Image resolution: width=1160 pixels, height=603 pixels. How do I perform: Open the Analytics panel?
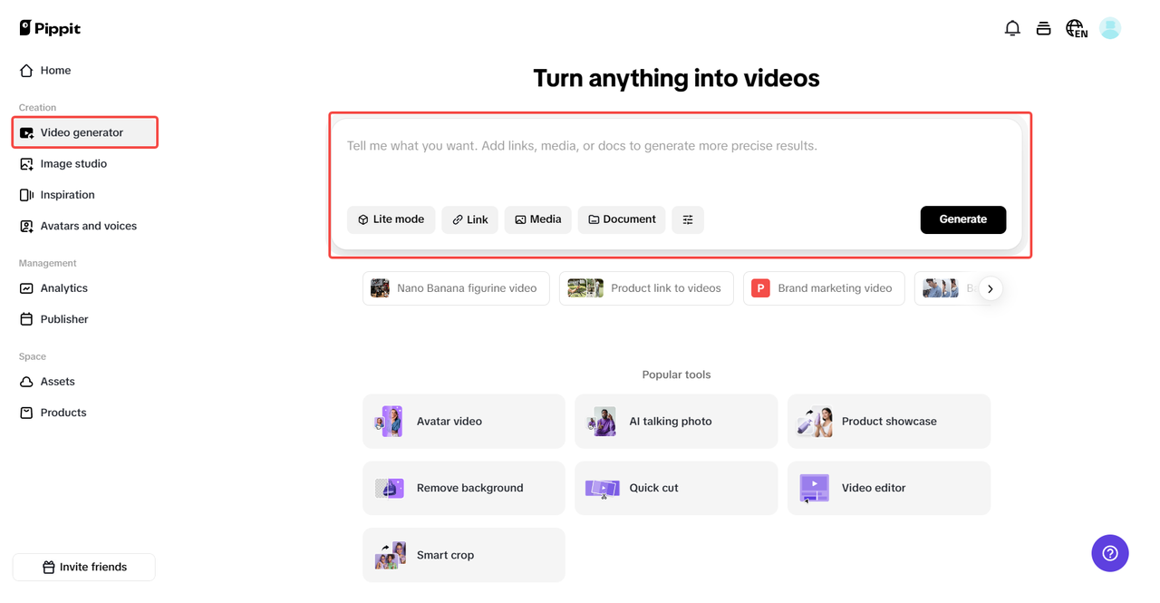click(63, 287)
